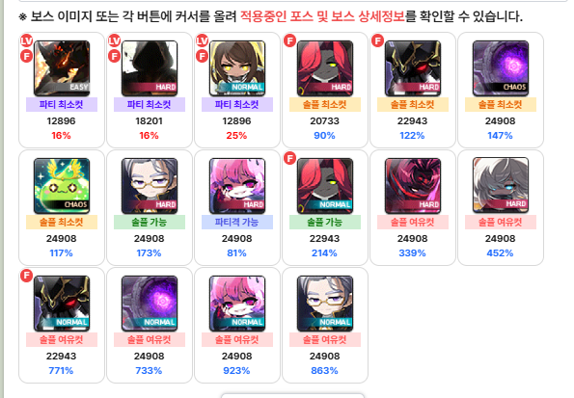Click the hooded silhouette HARD boss portrait
Viewport: 574px width, 398px height.
tap(150, 68)
